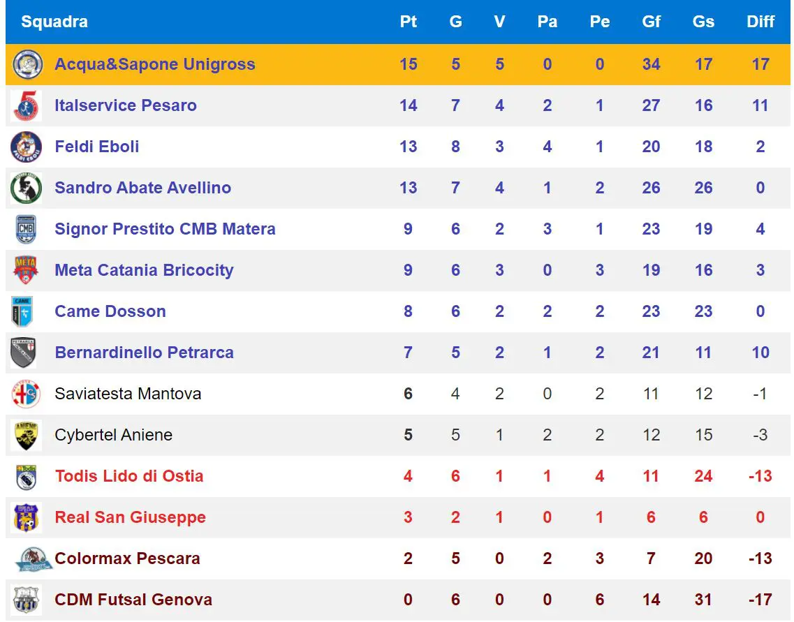Click the Feldi Eboli team logo

coord(27,147)
